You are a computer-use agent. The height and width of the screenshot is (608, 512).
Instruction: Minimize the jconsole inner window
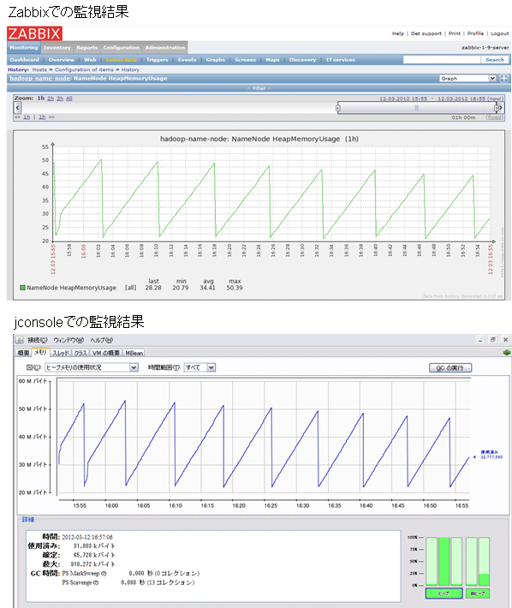coord(480,340)
